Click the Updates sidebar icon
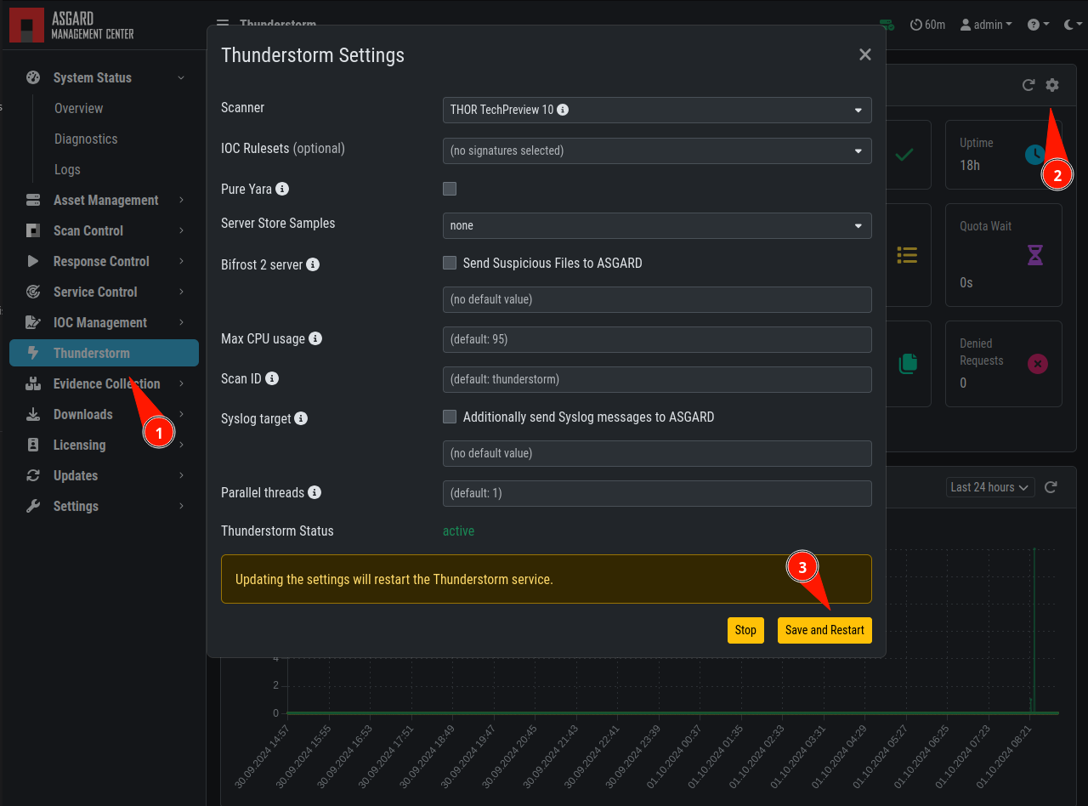 [x=33, y=475]
